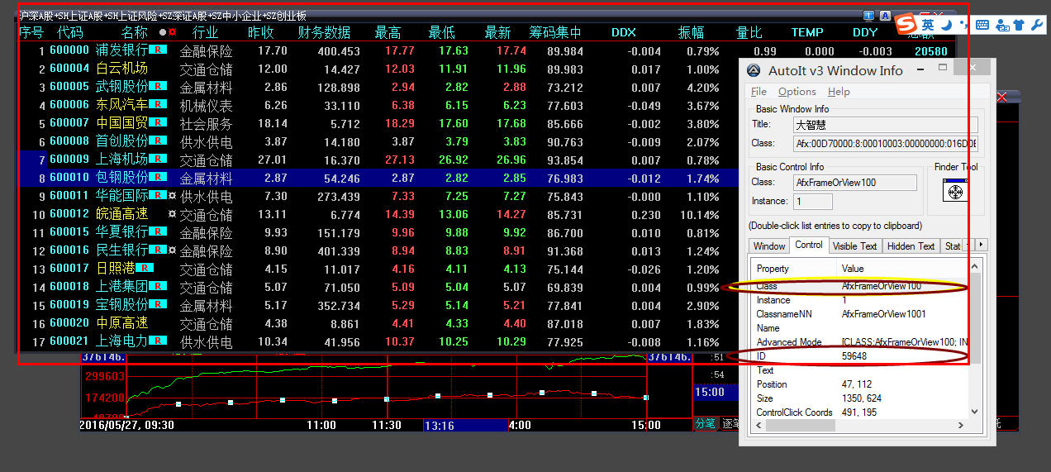1051x472 pixels.
Task: Select the Control tab
Action: click(x=809, y=245)
